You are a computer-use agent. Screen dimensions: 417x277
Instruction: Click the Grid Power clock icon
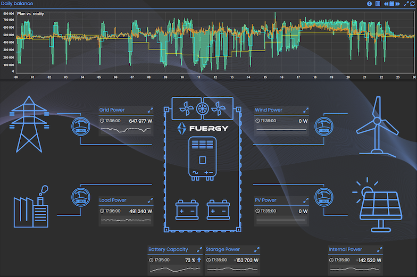102,121
